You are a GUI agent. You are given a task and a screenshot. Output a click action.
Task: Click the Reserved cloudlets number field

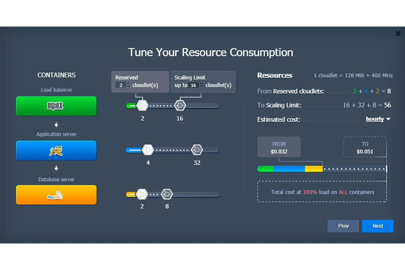pyautogui.click(x=120, y=85)
